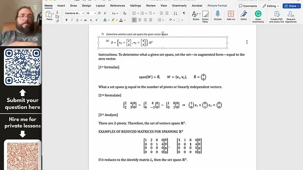The width and height of the screenshot is (303, 170).
Task: Apply red font color
Action: tap(121, 20)
